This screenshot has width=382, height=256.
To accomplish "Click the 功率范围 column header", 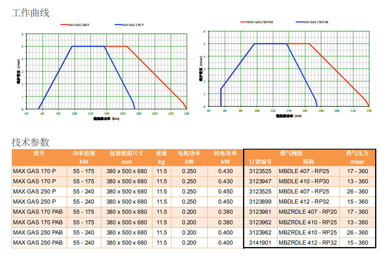I will click(x=84, y=153).
